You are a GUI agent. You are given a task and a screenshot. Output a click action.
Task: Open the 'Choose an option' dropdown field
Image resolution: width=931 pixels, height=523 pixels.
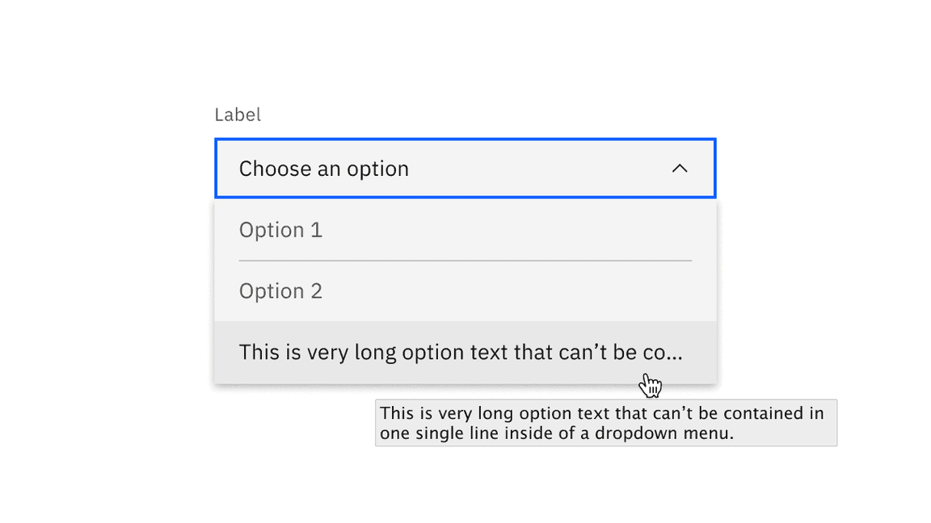pos(465,169)
